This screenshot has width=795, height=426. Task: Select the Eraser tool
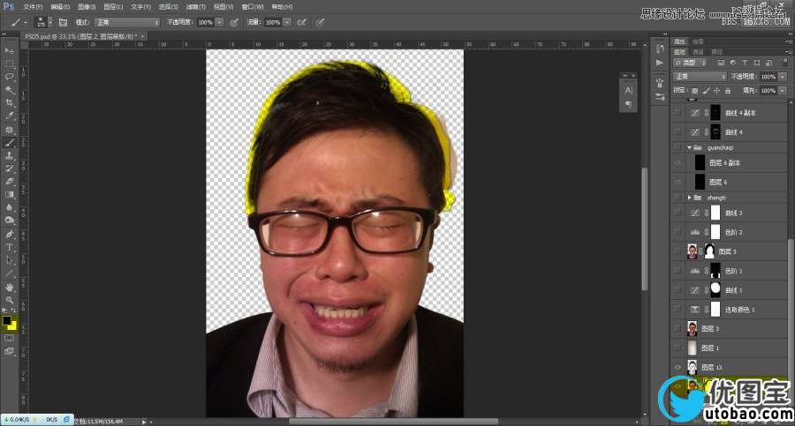pyautogui.click(x=10, y=182)
